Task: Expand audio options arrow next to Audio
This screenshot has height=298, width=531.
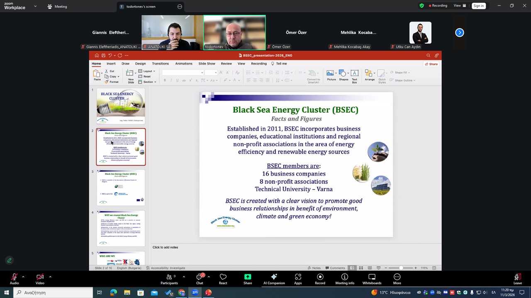Action: coord(23,276)
